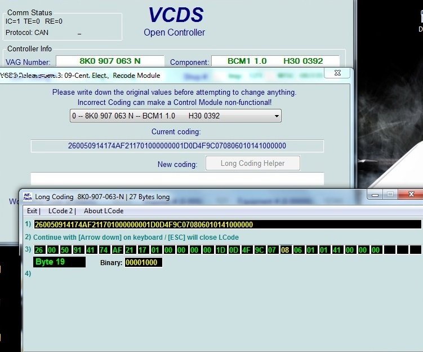Select the byte 26 cell

pos(39,250)
